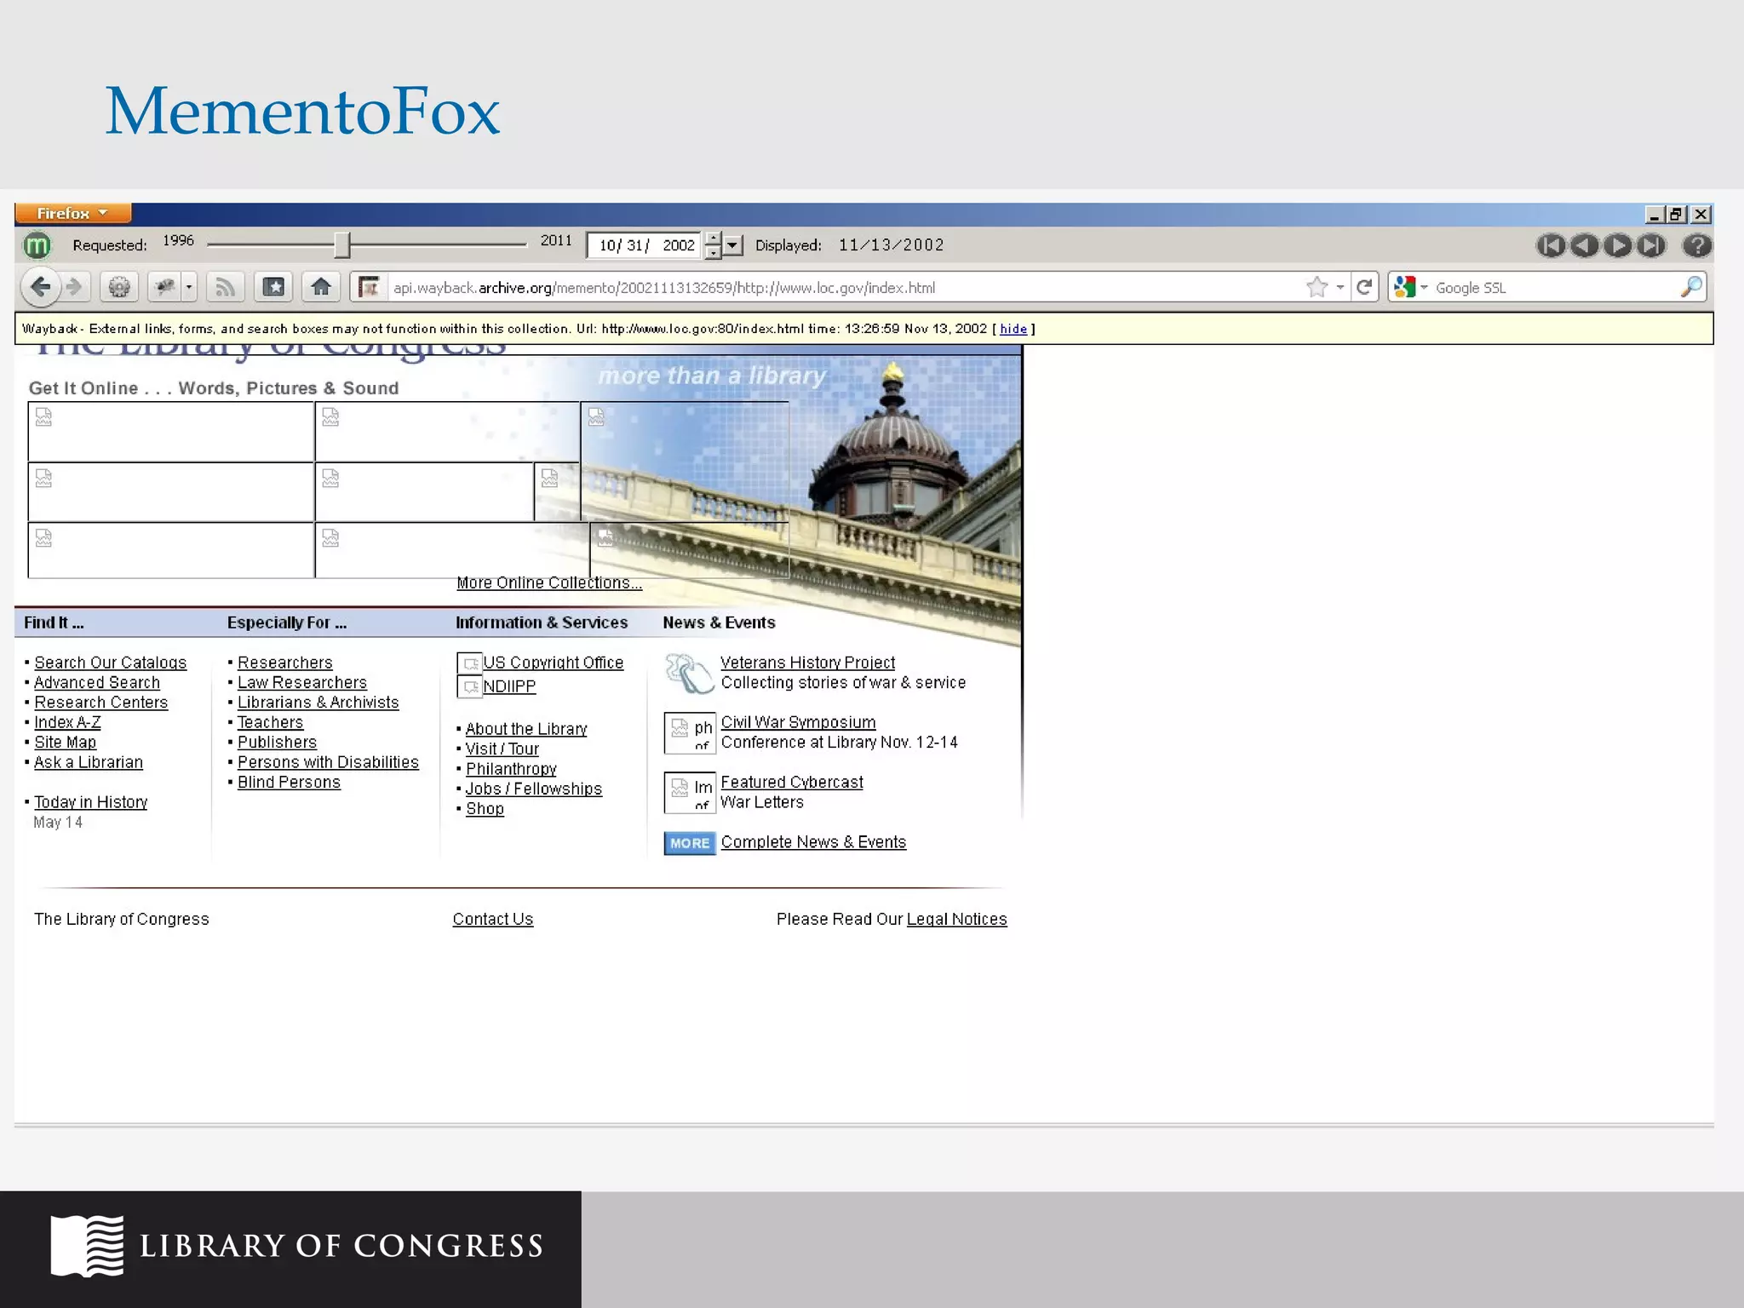Open Law Researchers link
1744x1308 pixels.
pos(302,683)
